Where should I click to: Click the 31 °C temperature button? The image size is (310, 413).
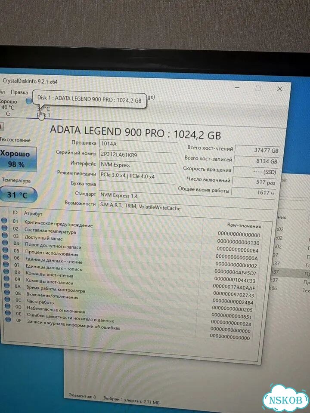(18, 195)
